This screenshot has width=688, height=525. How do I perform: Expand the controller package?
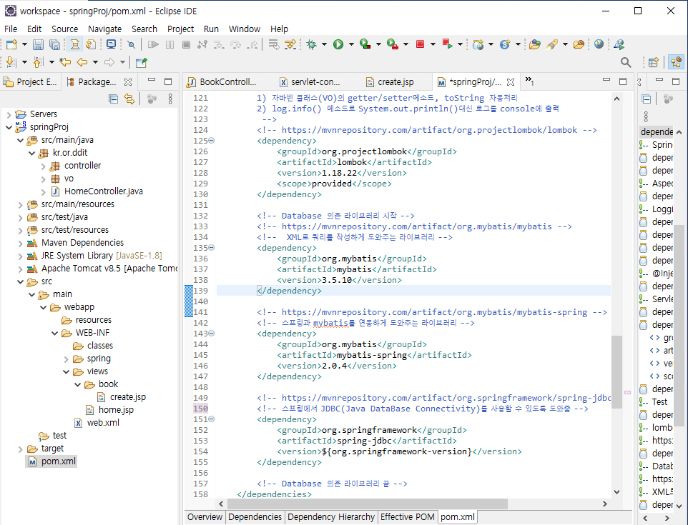click(x=43, y=166)
